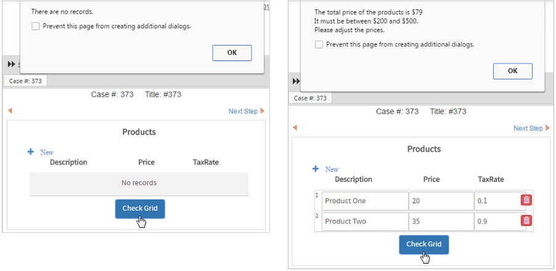Click the TaxRate field containing 0.1

[x=496, y=201]
